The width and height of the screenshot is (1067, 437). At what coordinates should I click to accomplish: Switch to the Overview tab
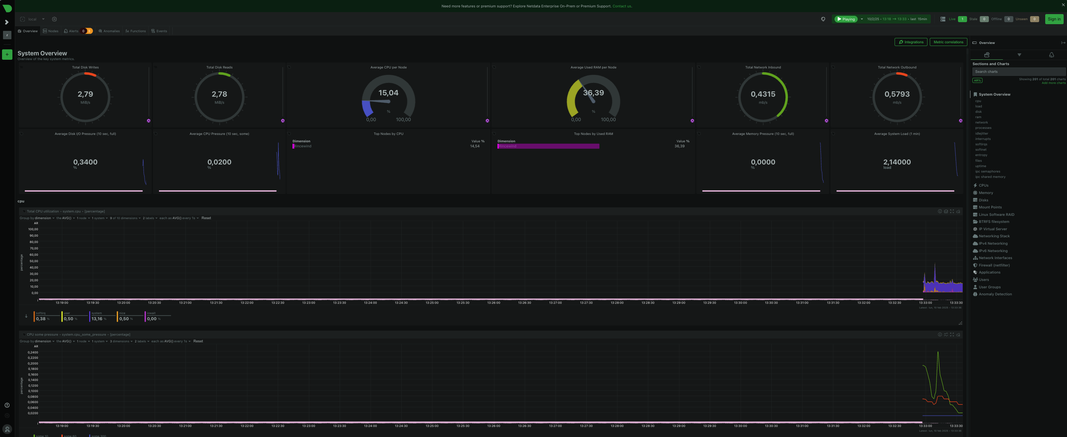tap(28, 31)
